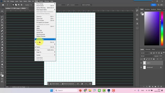Click foreground/background swatch in toolbar
165x93 pixels.
click(x=2, y=75)
